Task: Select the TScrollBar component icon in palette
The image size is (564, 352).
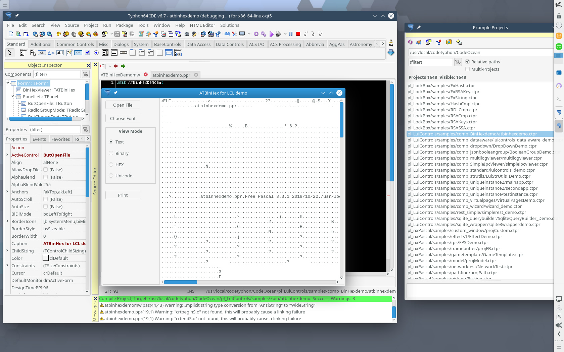Action: (x=124, y=53)
